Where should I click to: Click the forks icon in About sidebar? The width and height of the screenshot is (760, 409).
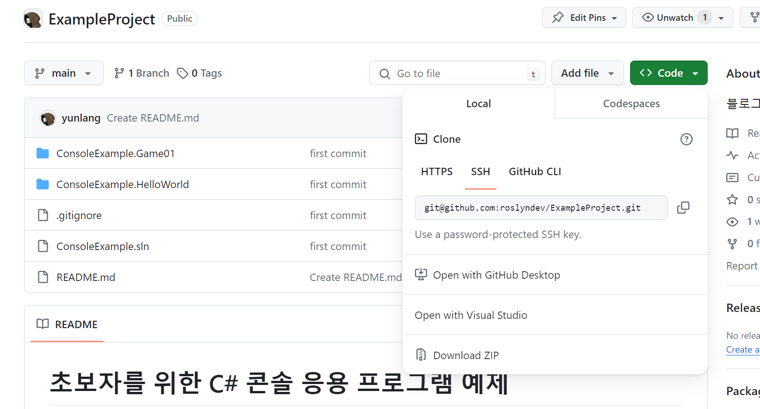click(x=732, y=244)
